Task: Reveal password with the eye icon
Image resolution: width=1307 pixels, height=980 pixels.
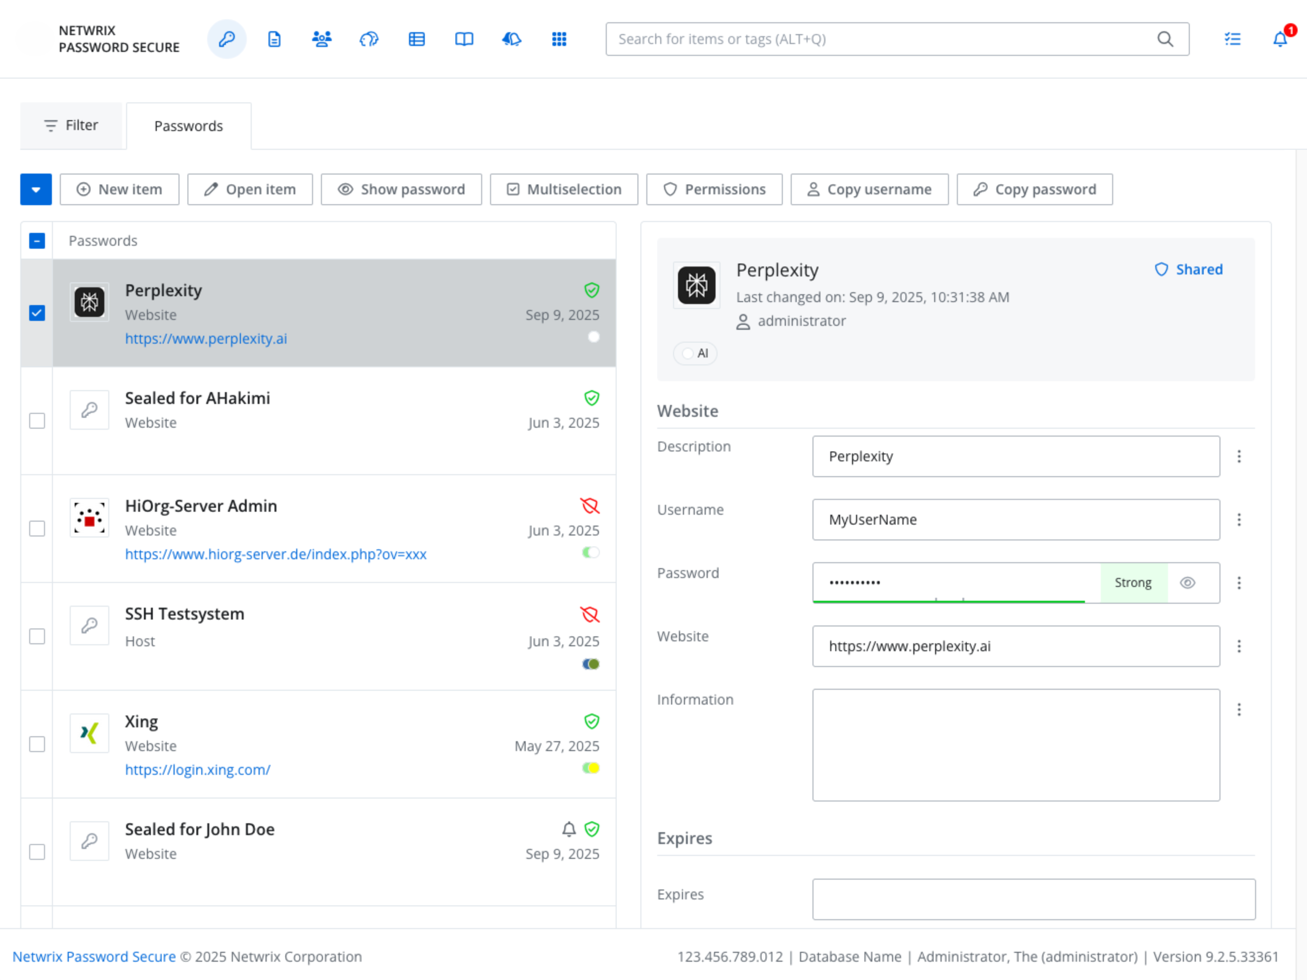Action: [x=1188, y=583]
